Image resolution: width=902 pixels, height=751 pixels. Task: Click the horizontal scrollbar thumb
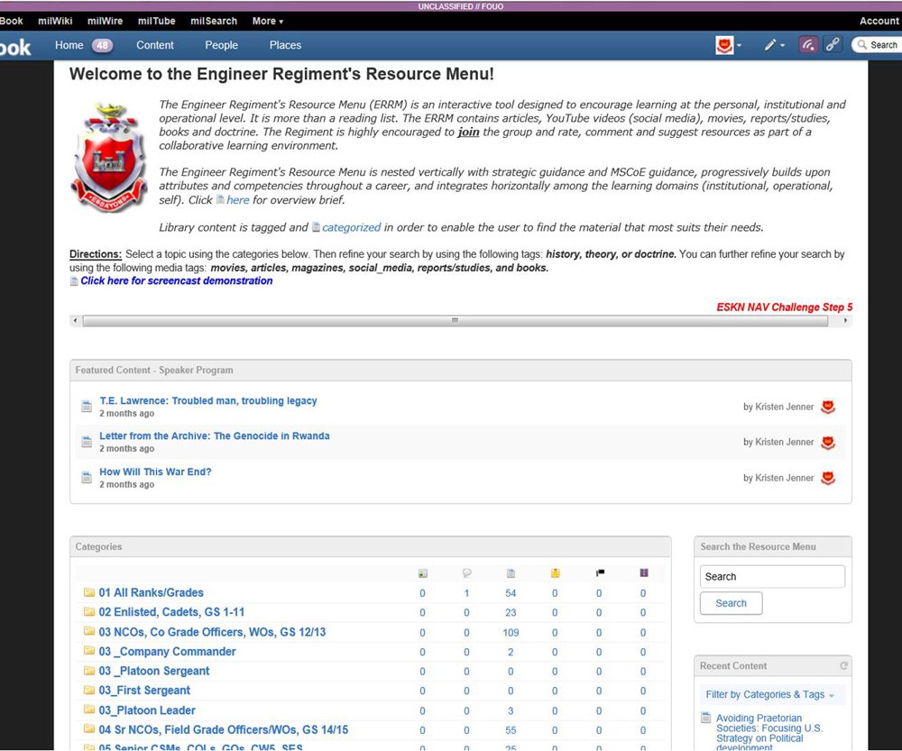[x=455, y=320]
